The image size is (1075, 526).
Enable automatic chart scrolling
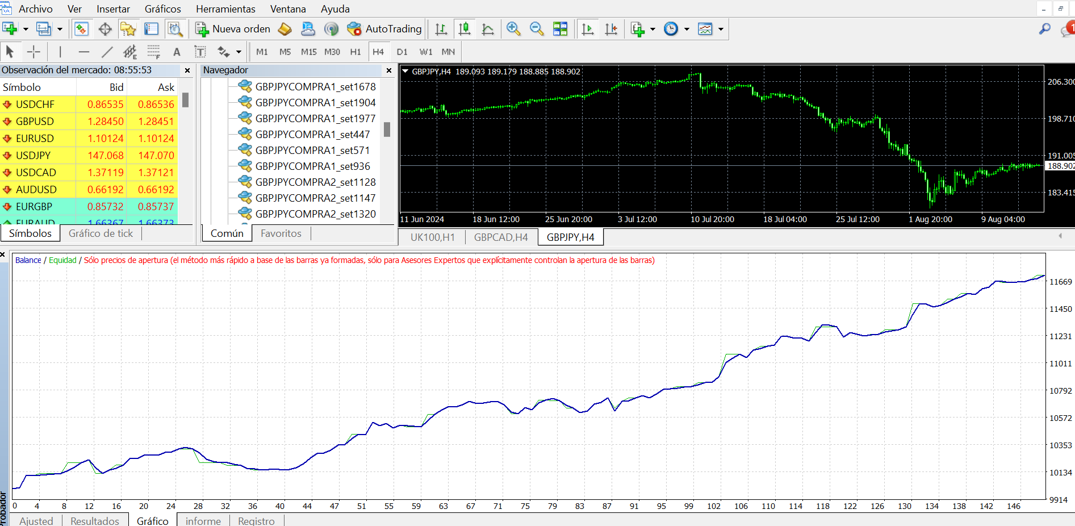[588, 28]
